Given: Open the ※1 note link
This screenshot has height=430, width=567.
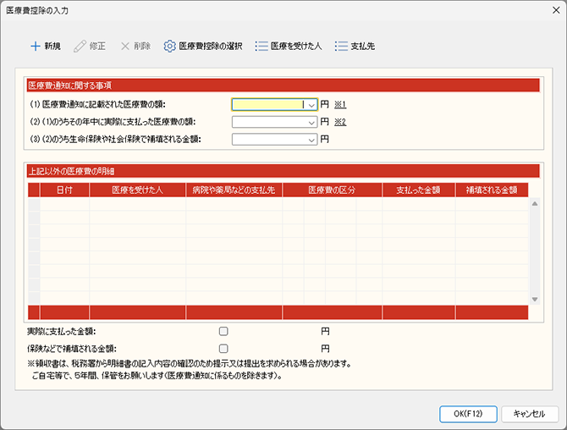Looking at the screenshot, I should (340, 105).
